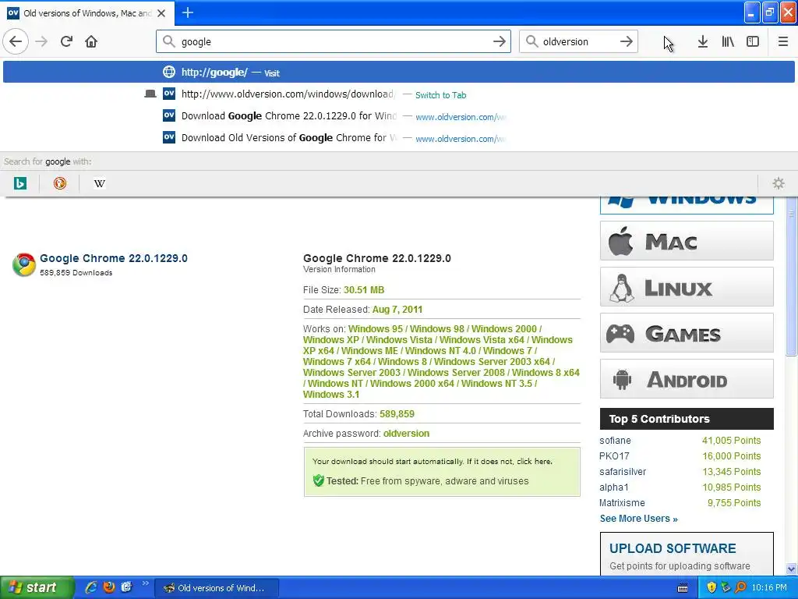
Task: Click the search box containing oldversion
Action: click(x=578, y=41)
